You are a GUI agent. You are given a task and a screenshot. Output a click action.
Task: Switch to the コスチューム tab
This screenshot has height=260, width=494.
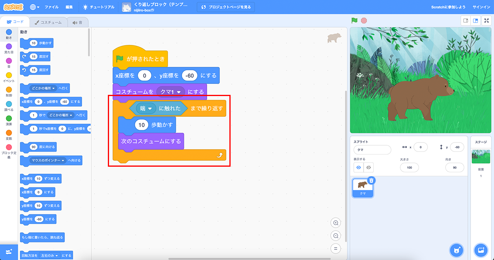48,22
